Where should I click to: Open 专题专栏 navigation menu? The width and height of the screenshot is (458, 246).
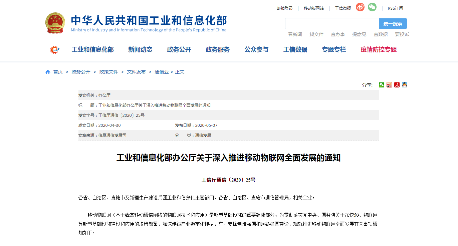(334, 50)
